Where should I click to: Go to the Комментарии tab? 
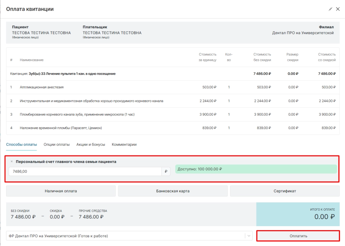point(124,144)
